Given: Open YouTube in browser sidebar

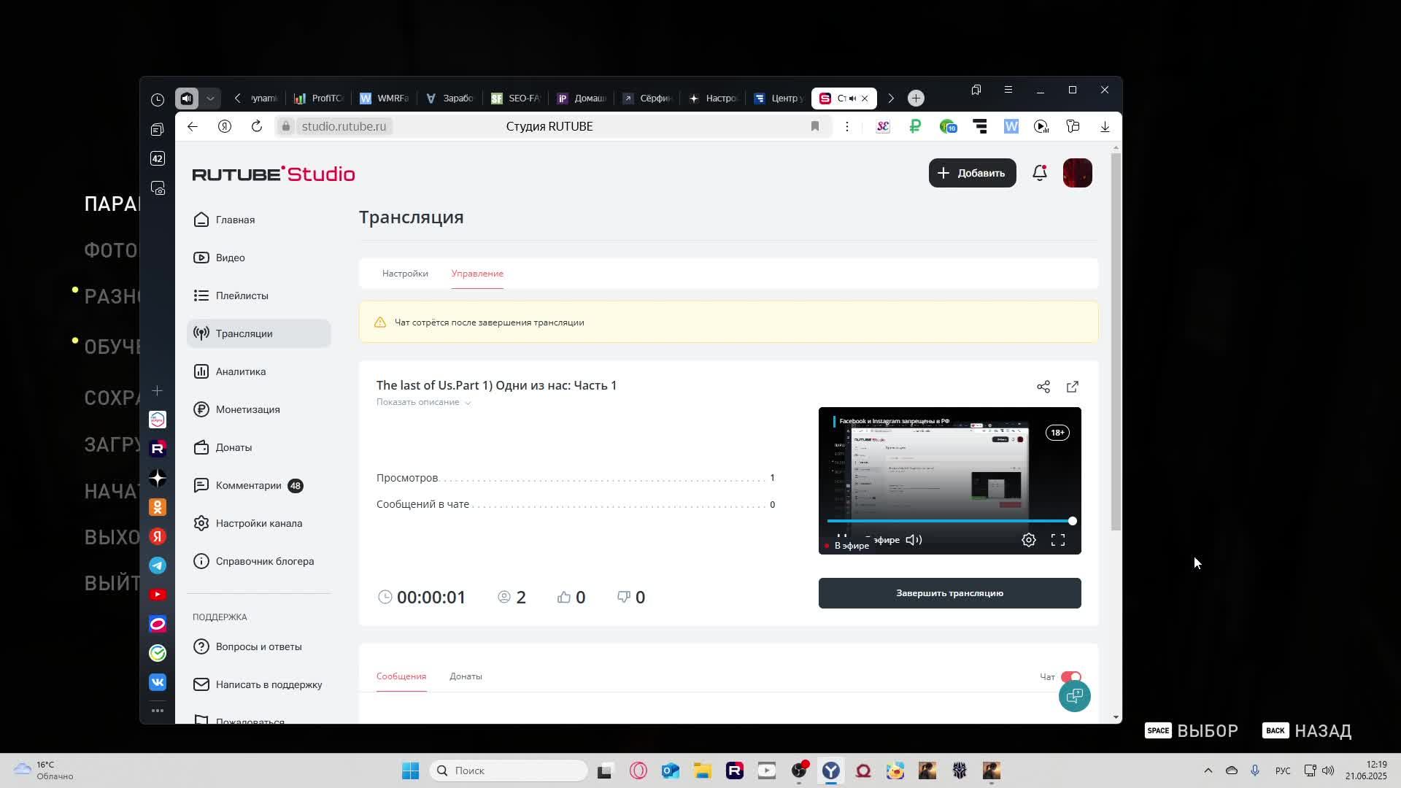Looking at the screenshot, I should tap(158, 595).
